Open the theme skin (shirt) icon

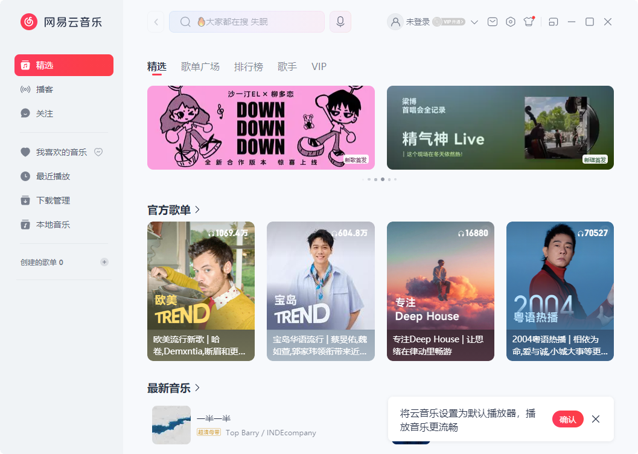point(529,21)
